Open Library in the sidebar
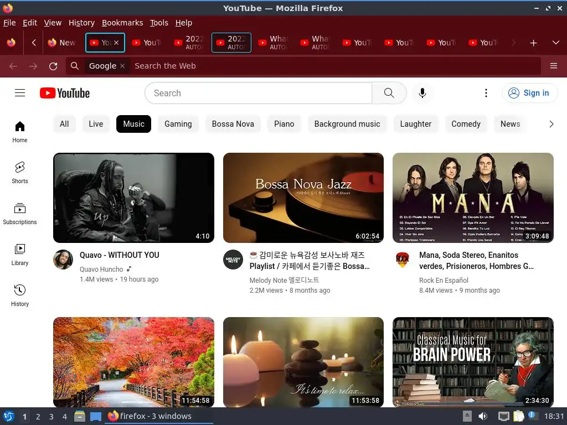This screenshot has width=567, height=425. pos(20,255)
